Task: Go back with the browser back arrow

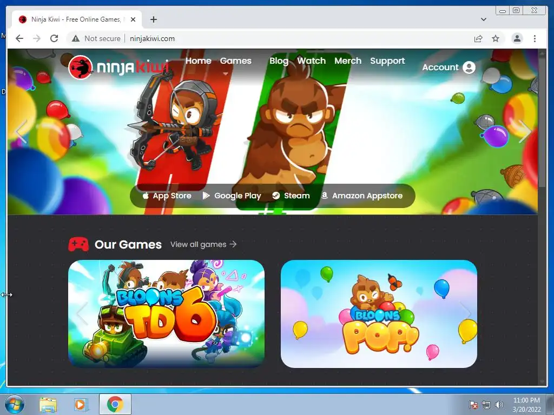Action: tap(19, 38)
